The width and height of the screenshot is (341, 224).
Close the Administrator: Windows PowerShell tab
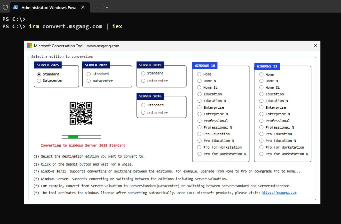click(x=83, y=7)
